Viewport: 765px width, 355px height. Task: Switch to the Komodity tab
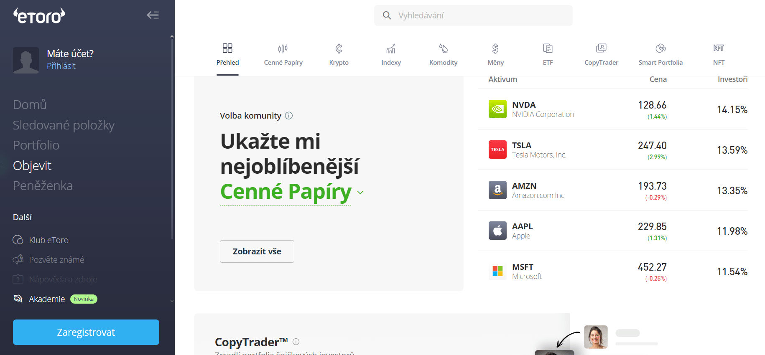pos(444,56)
